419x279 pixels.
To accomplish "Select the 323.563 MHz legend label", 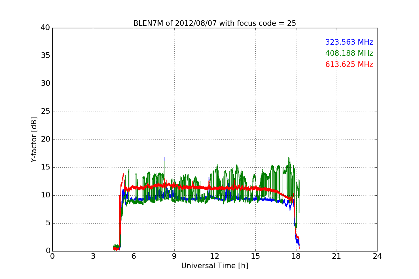I will click(x=349, y=42).
